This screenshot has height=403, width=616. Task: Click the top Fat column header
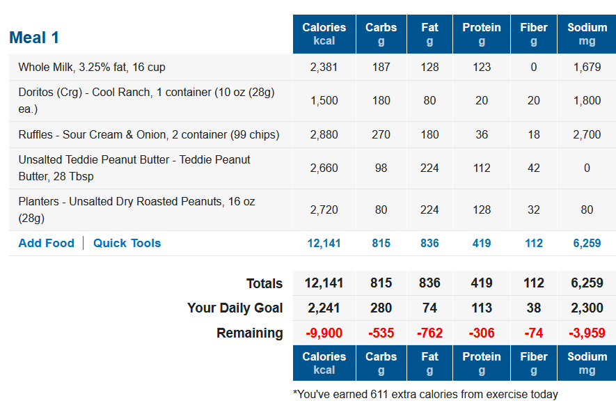click(429, 34)
